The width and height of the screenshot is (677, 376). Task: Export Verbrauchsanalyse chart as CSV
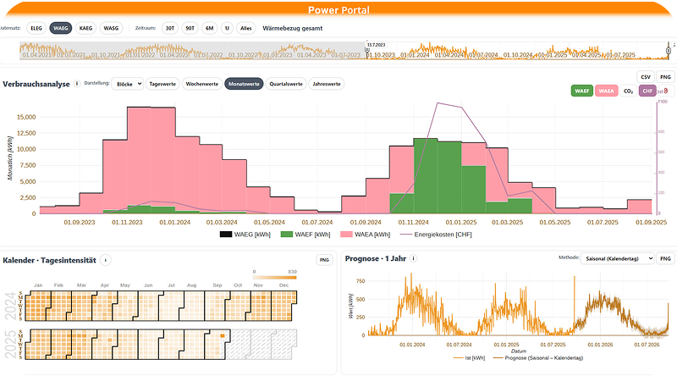click(646, 77)
